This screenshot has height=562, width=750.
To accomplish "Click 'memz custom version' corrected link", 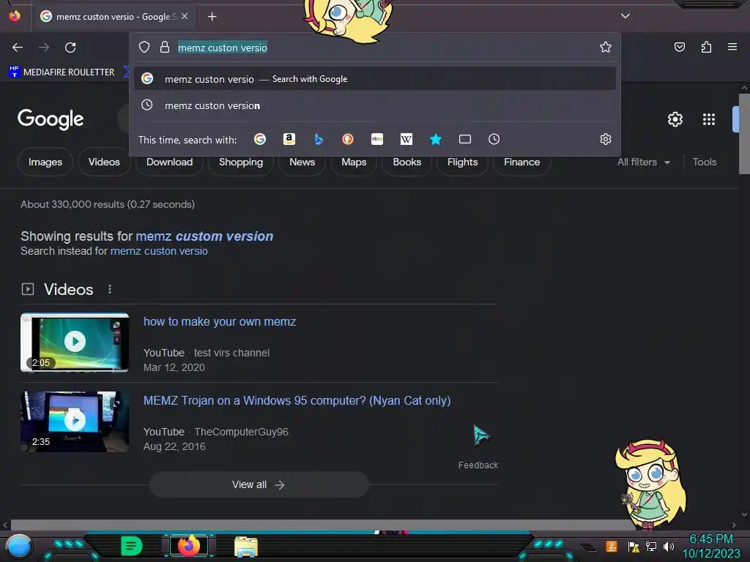I will [x=204, y=236].
